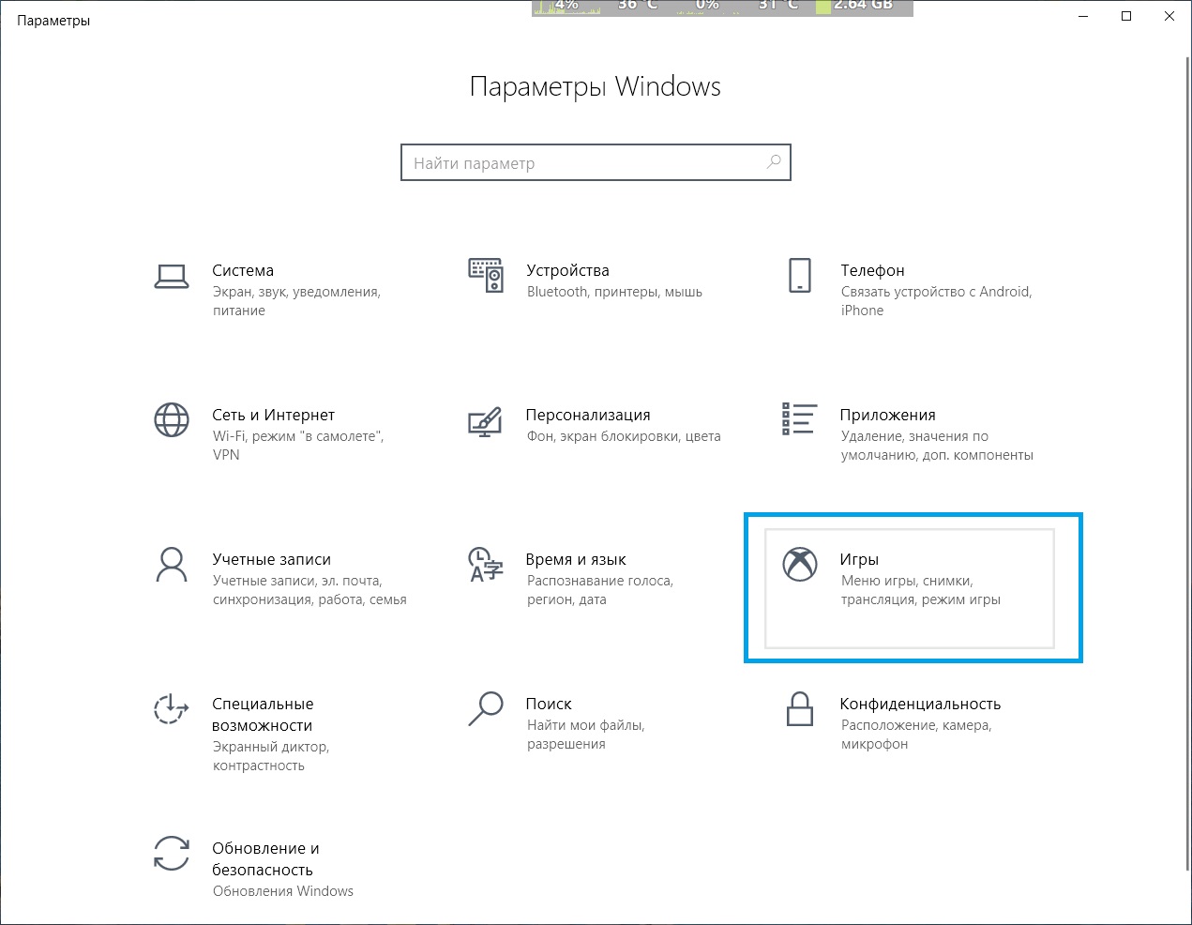Click the Параметры Windows heading
This screenshot has width=1192, height=925.
click(596, 87)
